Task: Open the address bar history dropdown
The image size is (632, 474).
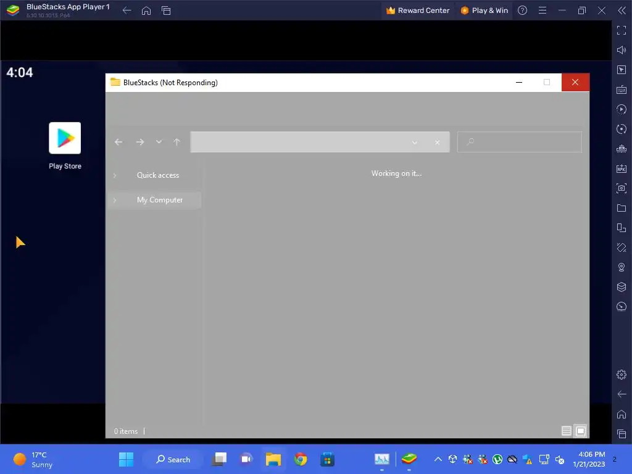Action: 414,143
